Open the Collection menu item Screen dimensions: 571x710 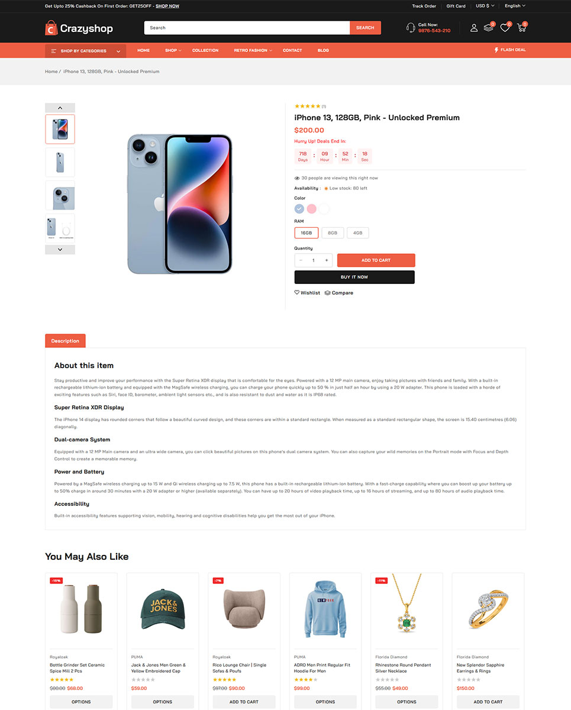pos(205,50)
